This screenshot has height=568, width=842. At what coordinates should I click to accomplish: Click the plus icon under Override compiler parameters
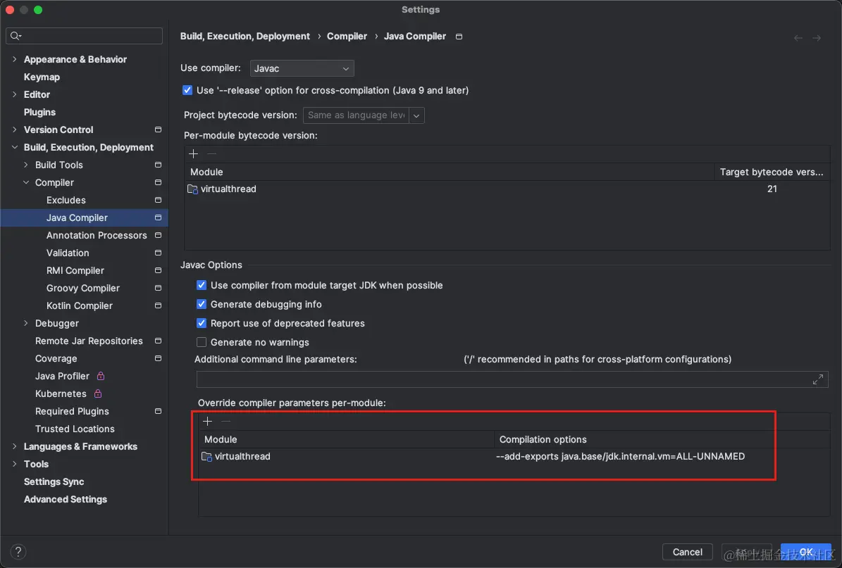pos(208,421)
